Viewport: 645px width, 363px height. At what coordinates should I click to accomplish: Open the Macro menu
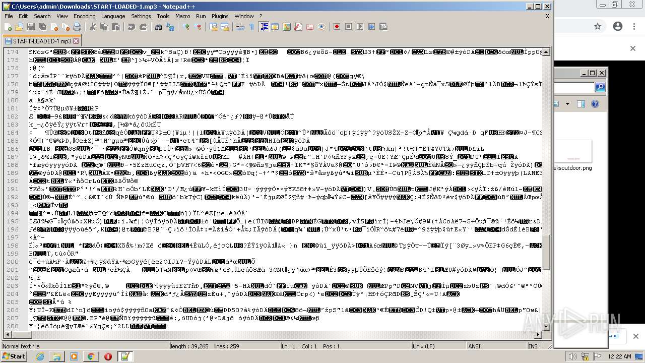[183, 16]
